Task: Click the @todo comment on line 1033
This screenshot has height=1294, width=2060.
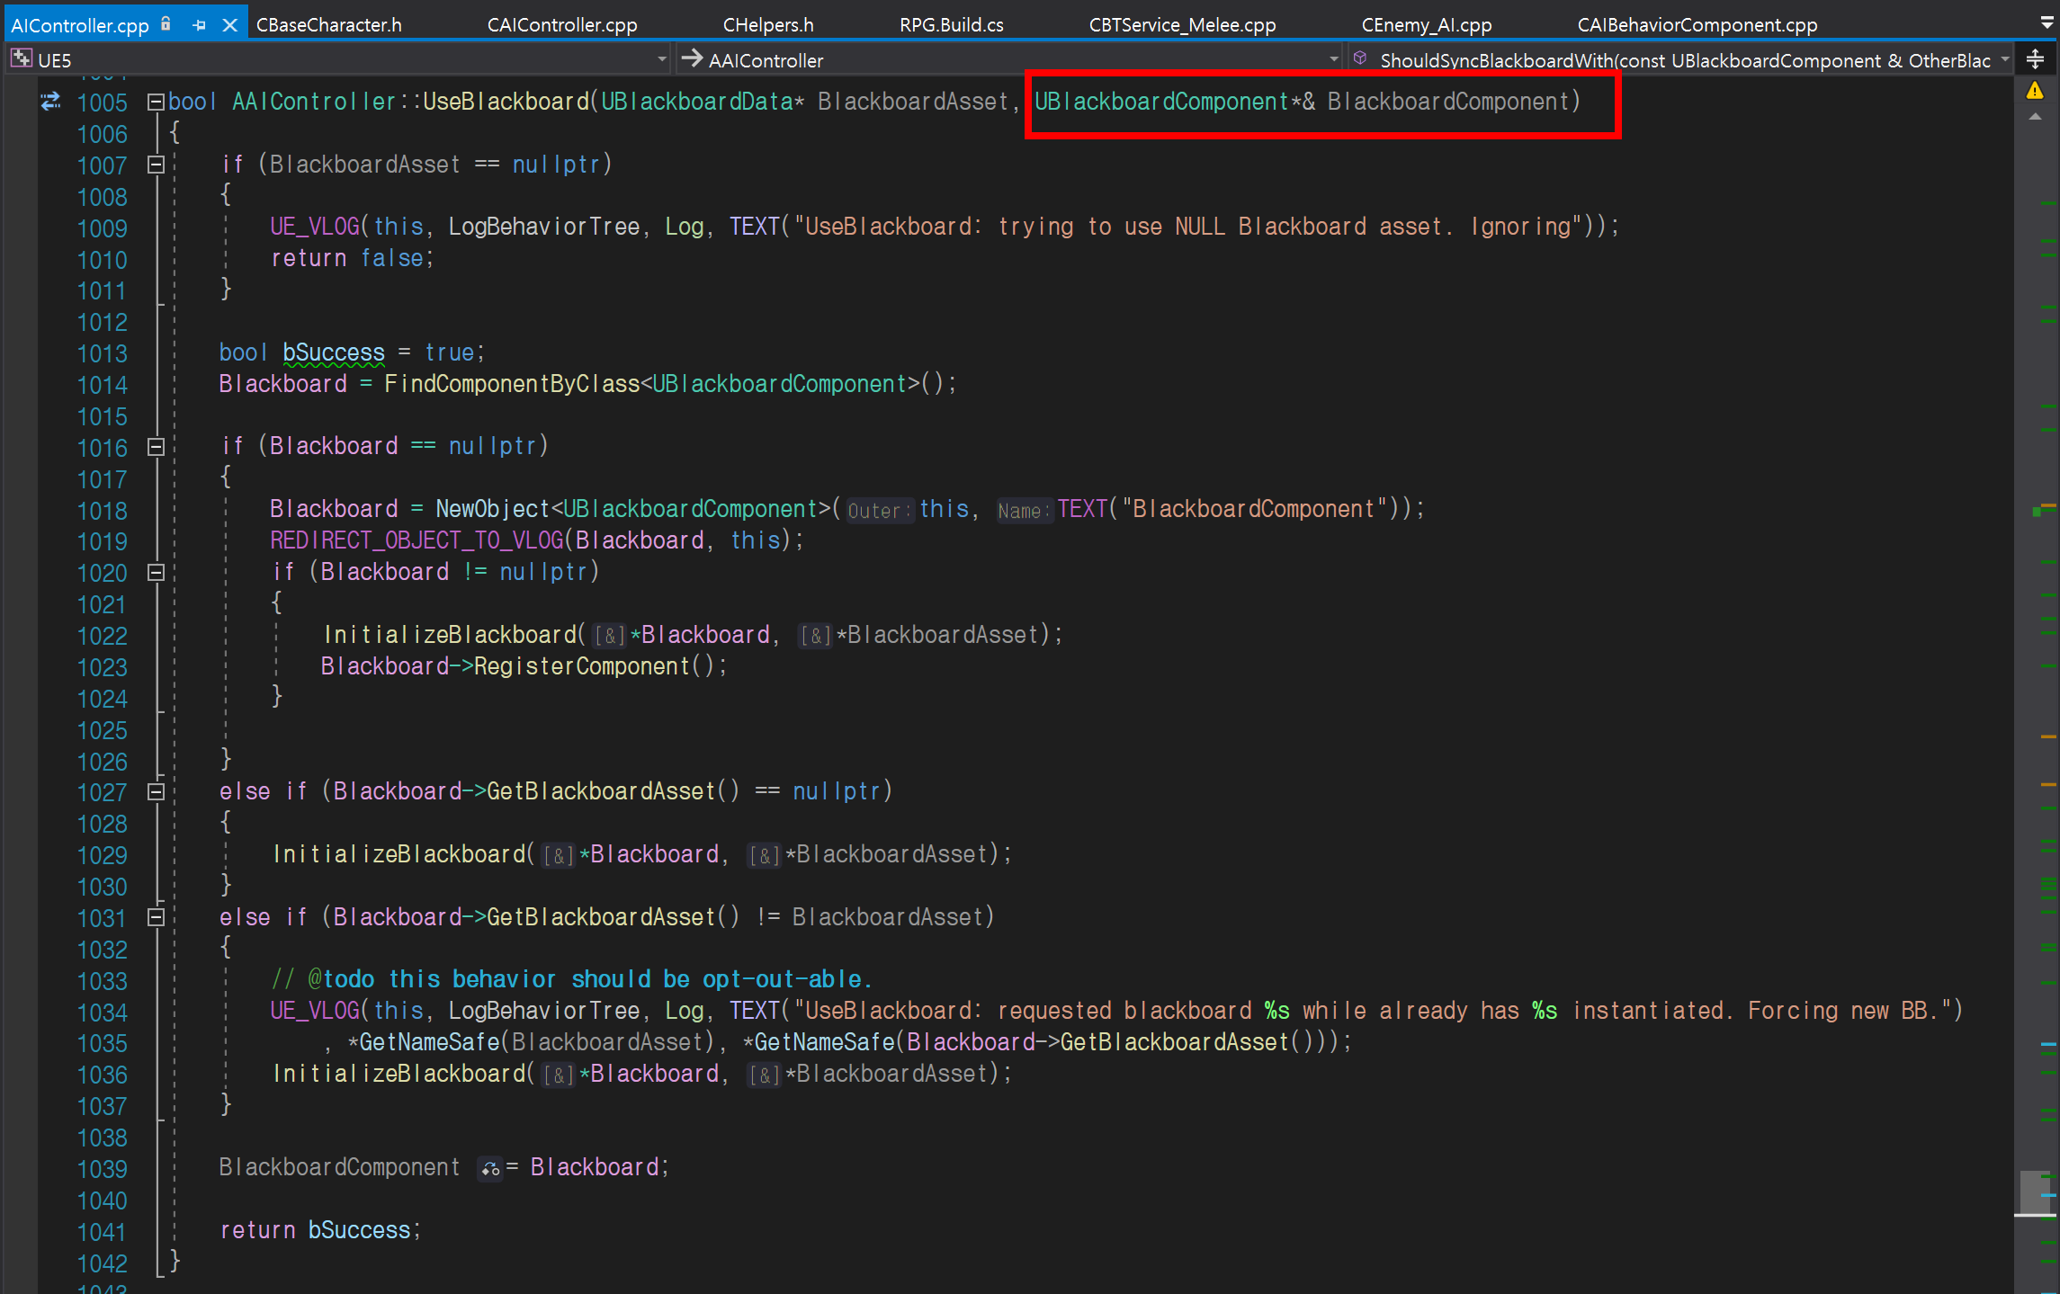Action: [571, 979]
